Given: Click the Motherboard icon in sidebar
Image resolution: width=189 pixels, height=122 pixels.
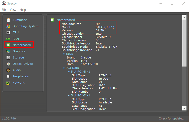Looking at the screenshot, I should [x=8, y=45].
